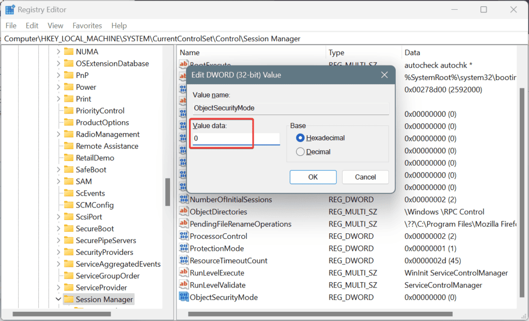Select the ScsiPort tree key

point(89,217)
